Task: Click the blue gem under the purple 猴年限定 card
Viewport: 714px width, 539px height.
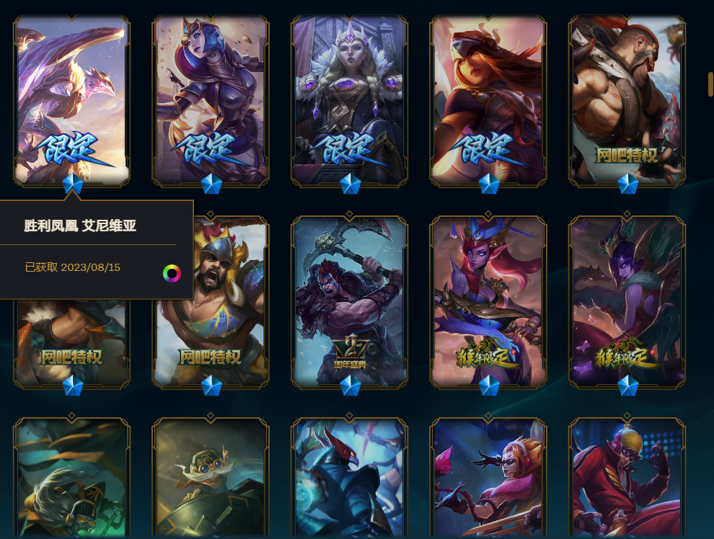Action: click(628, 386)
